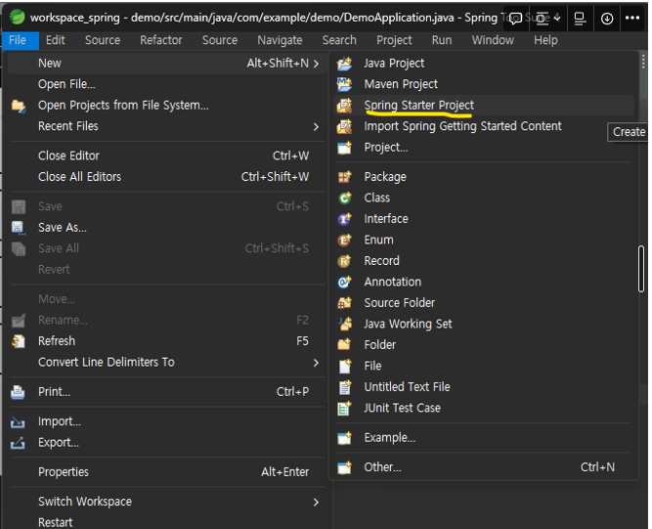Click the JUnit Test Case icon
The width and height of the screenshot is (652, 529).
pyautogui.click(x=344, y=408)
